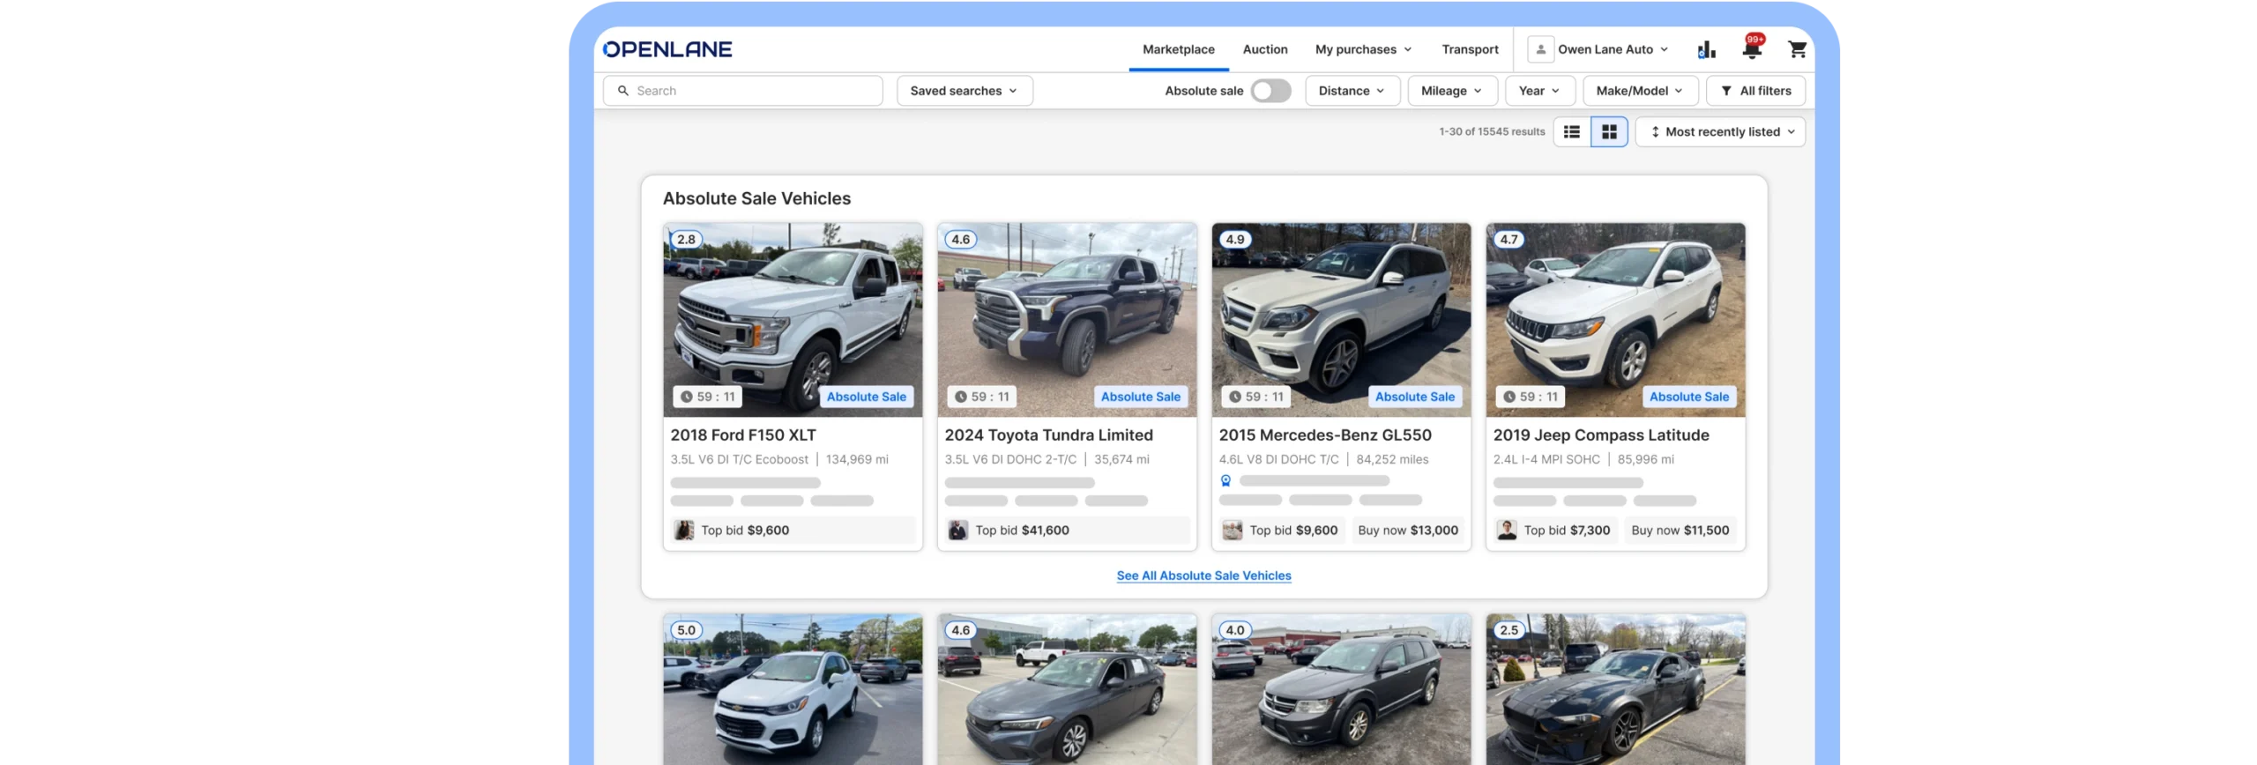Click the 2.5 rating badge on black Mustang
Screen dimensions: 2257x765
1508,631
